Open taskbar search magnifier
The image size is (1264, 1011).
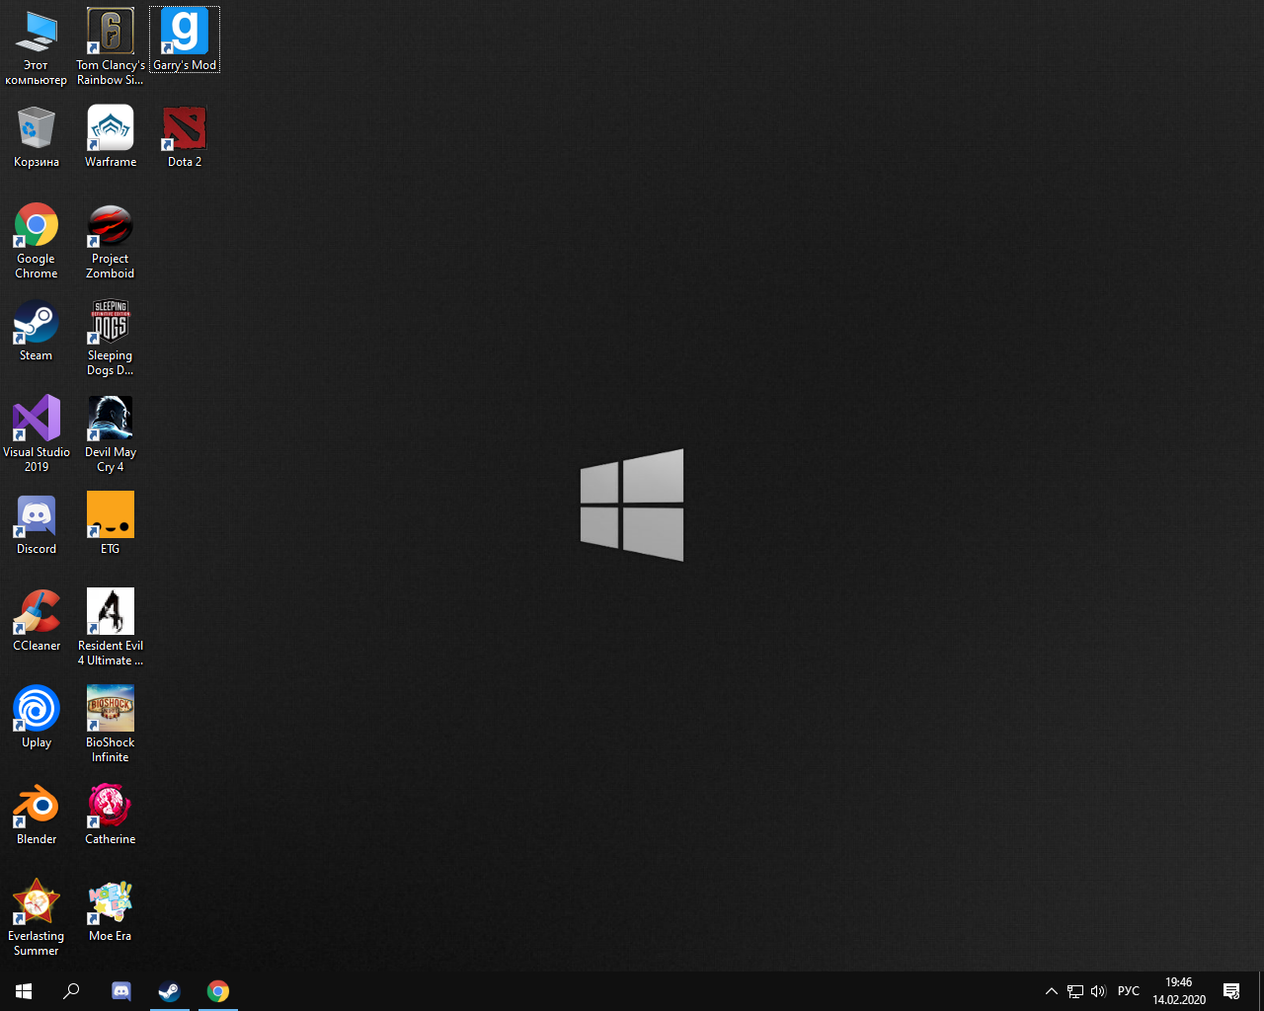(x=71, y=991)
